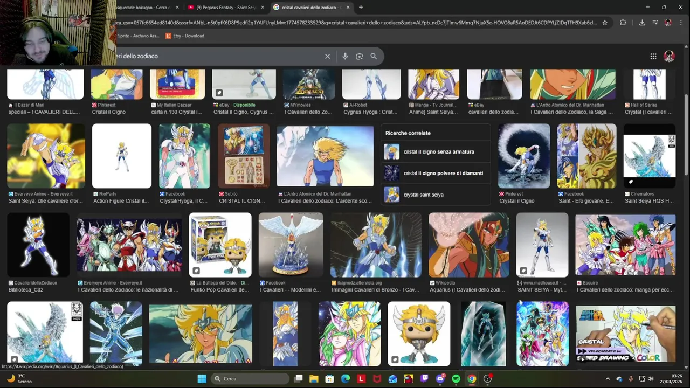This screenshot has width=690, height=388.
Task: Open the Etsy - Download bookmark
Action: (185, 36)
